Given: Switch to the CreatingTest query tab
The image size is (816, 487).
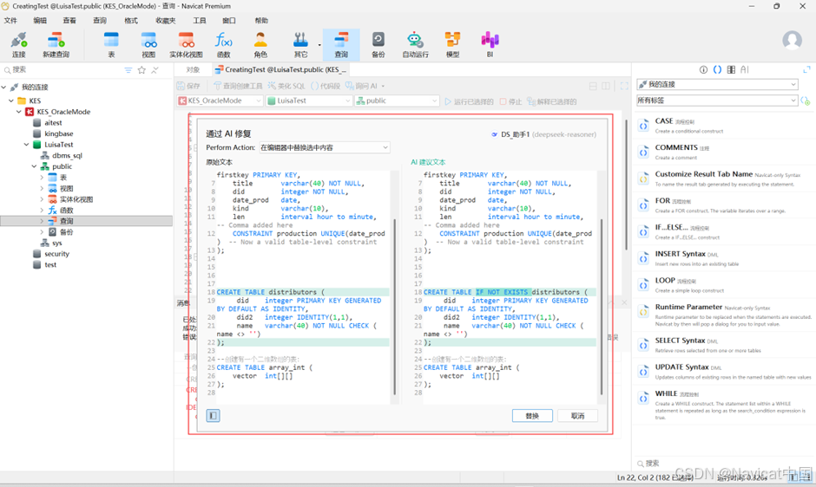Looking at the screenshot, I should click(281, 69).
